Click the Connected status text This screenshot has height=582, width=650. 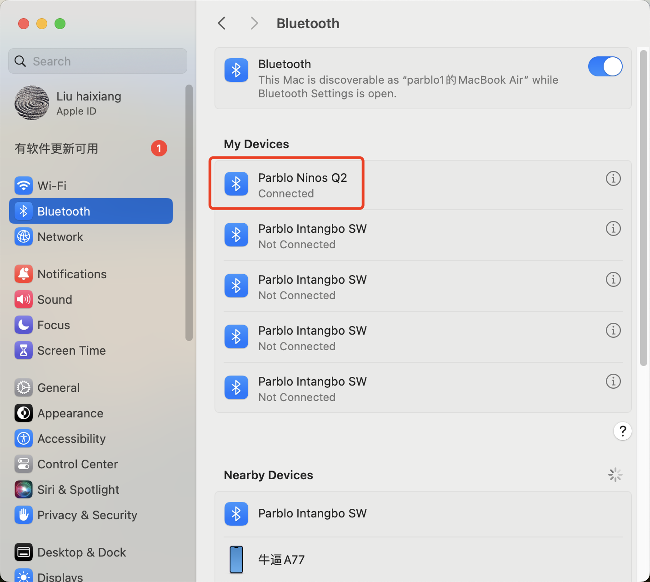click(286, 194)
